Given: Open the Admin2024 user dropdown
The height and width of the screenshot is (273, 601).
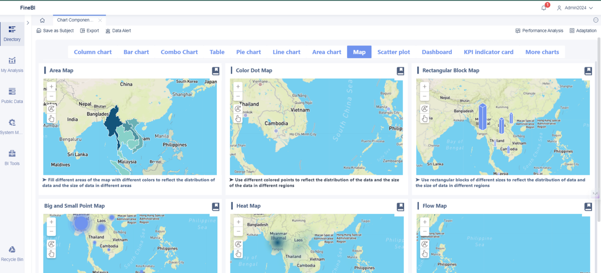Looking at the screenshot, I should (x=575, y=8).
